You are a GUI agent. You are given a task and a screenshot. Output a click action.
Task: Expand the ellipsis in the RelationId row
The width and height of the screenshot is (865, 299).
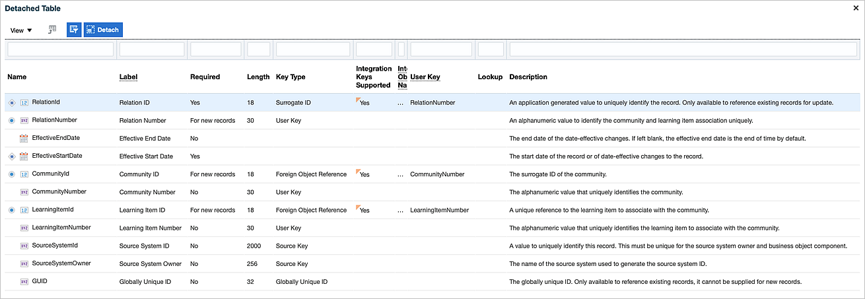coord(400,103)
